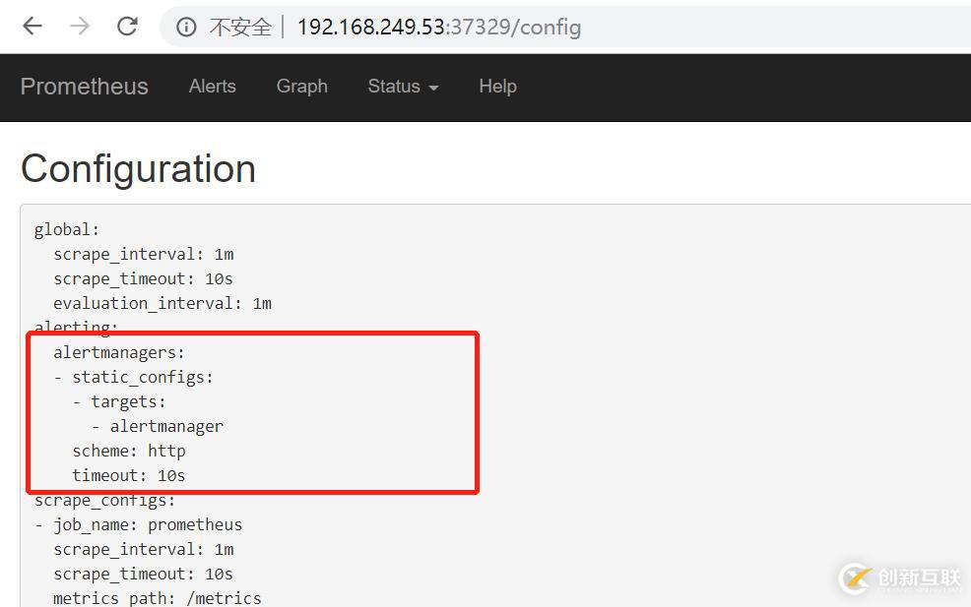This screenshot has width=971, height=607.
Task: Click the 'scheme: http' line
Action: [x=129, y=452]
